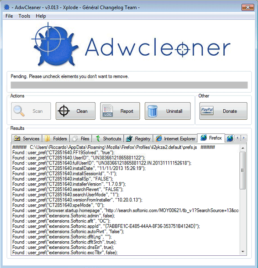Image resolution: width=258 pixels, height=268 pixels.
Task: Select the prefs.js path header line
Action: coord(114,147)
